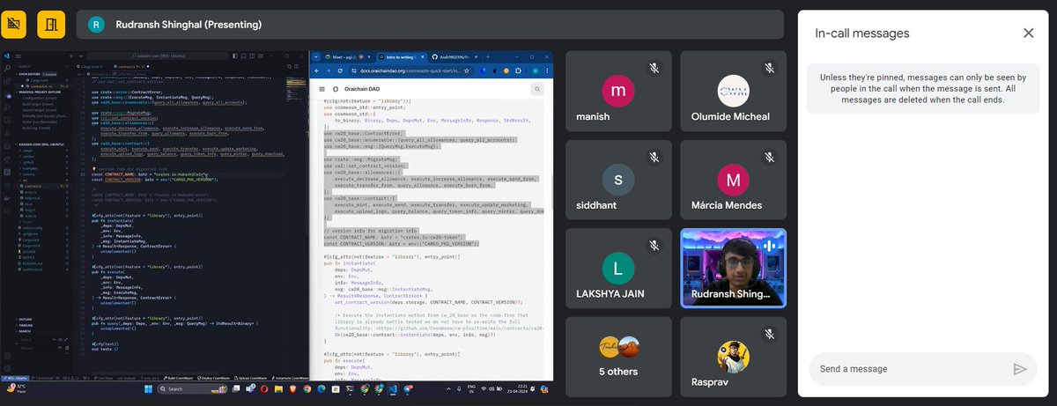Screen dimensions: 1057x406
Task: Collapse the MAKEFILE: PROJECT OUTLINE section
Action: (x=40, y=92)
